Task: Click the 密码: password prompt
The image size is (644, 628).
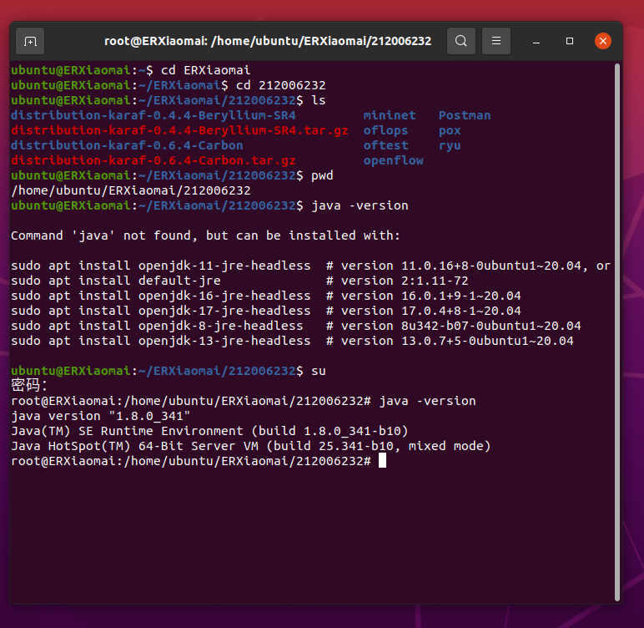Action: 29,386
